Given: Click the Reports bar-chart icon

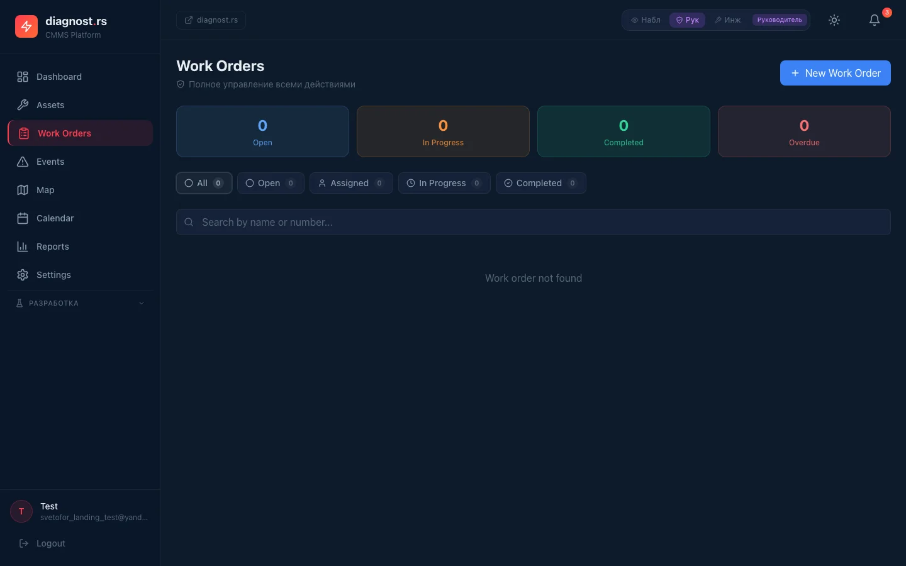Looking at the screenshot, I should click(x=23, y=247).
